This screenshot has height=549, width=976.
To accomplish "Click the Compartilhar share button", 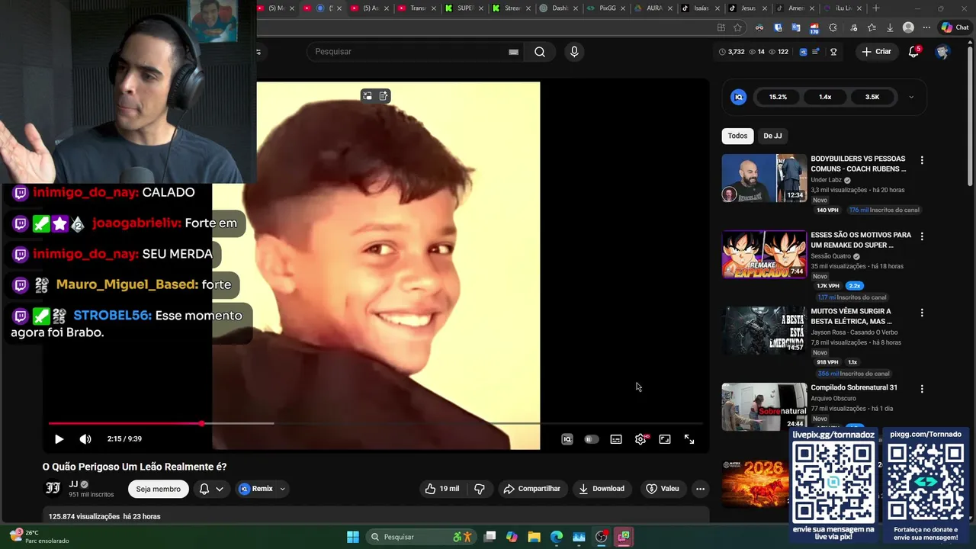I will [531, 489].
